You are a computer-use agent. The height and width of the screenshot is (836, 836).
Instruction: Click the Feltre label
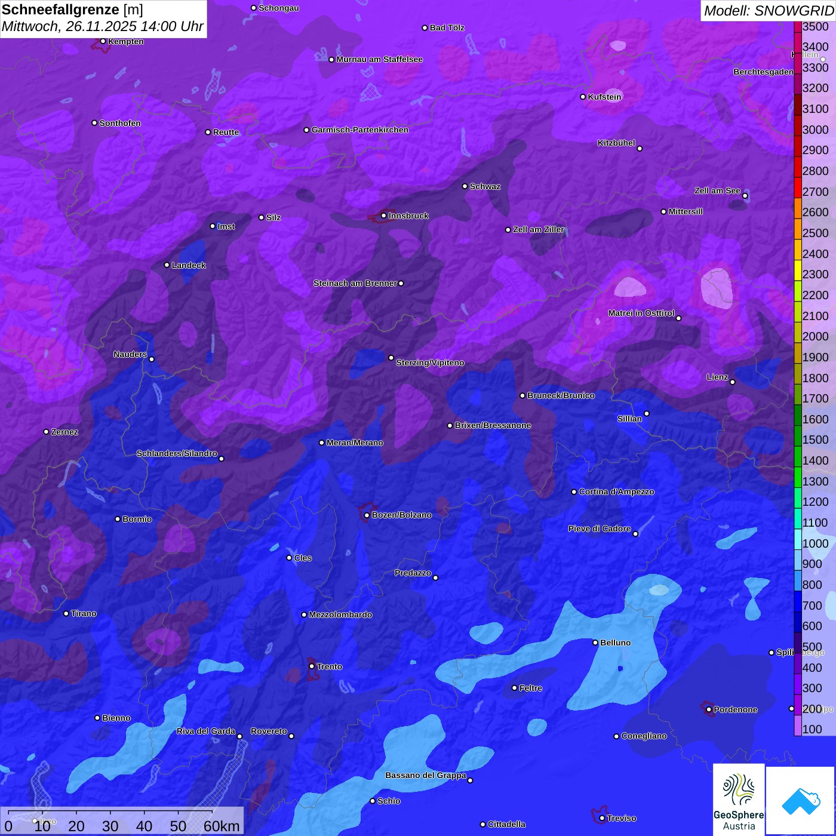tap(531, 688)
